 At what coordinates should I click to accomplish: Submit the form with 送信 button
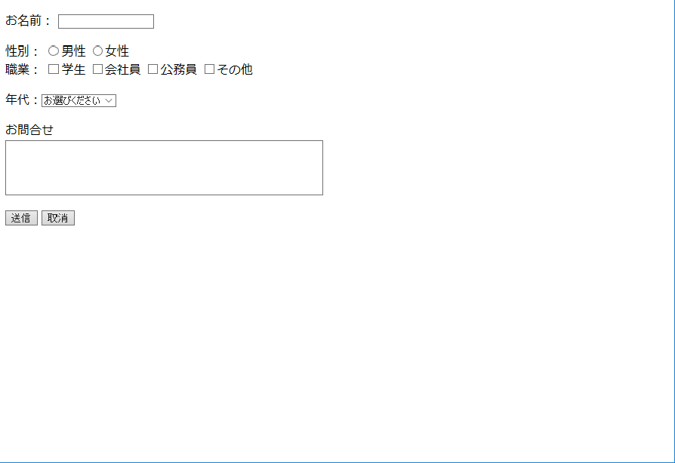21,218
